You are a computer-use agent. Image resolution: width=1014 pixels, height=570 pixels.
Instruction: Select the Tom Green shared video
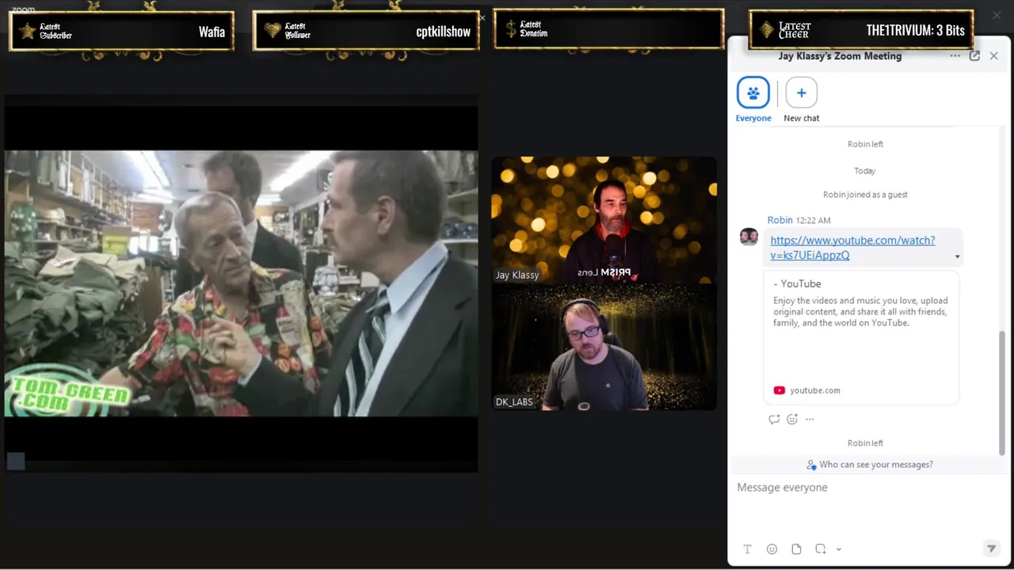coord(241,283)
